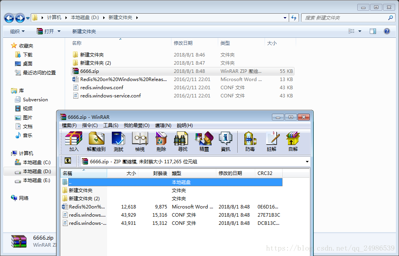Go up one level in WinRAR
399x256 pixels.
68,161
